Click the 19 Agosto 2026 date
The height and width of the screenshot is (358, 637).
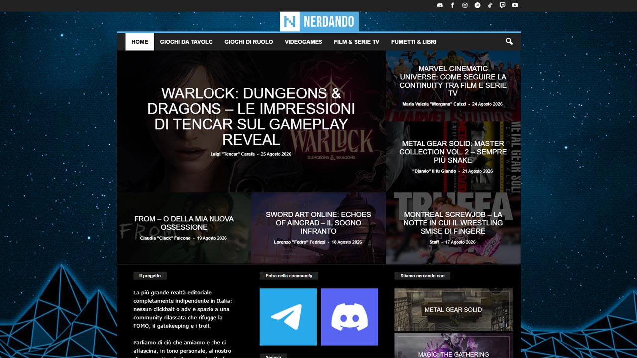[x=212, y=238]
